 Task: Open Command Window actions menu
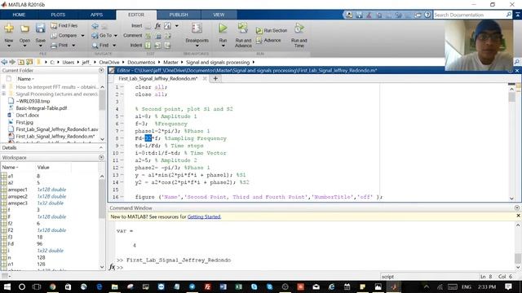point(516,208)
